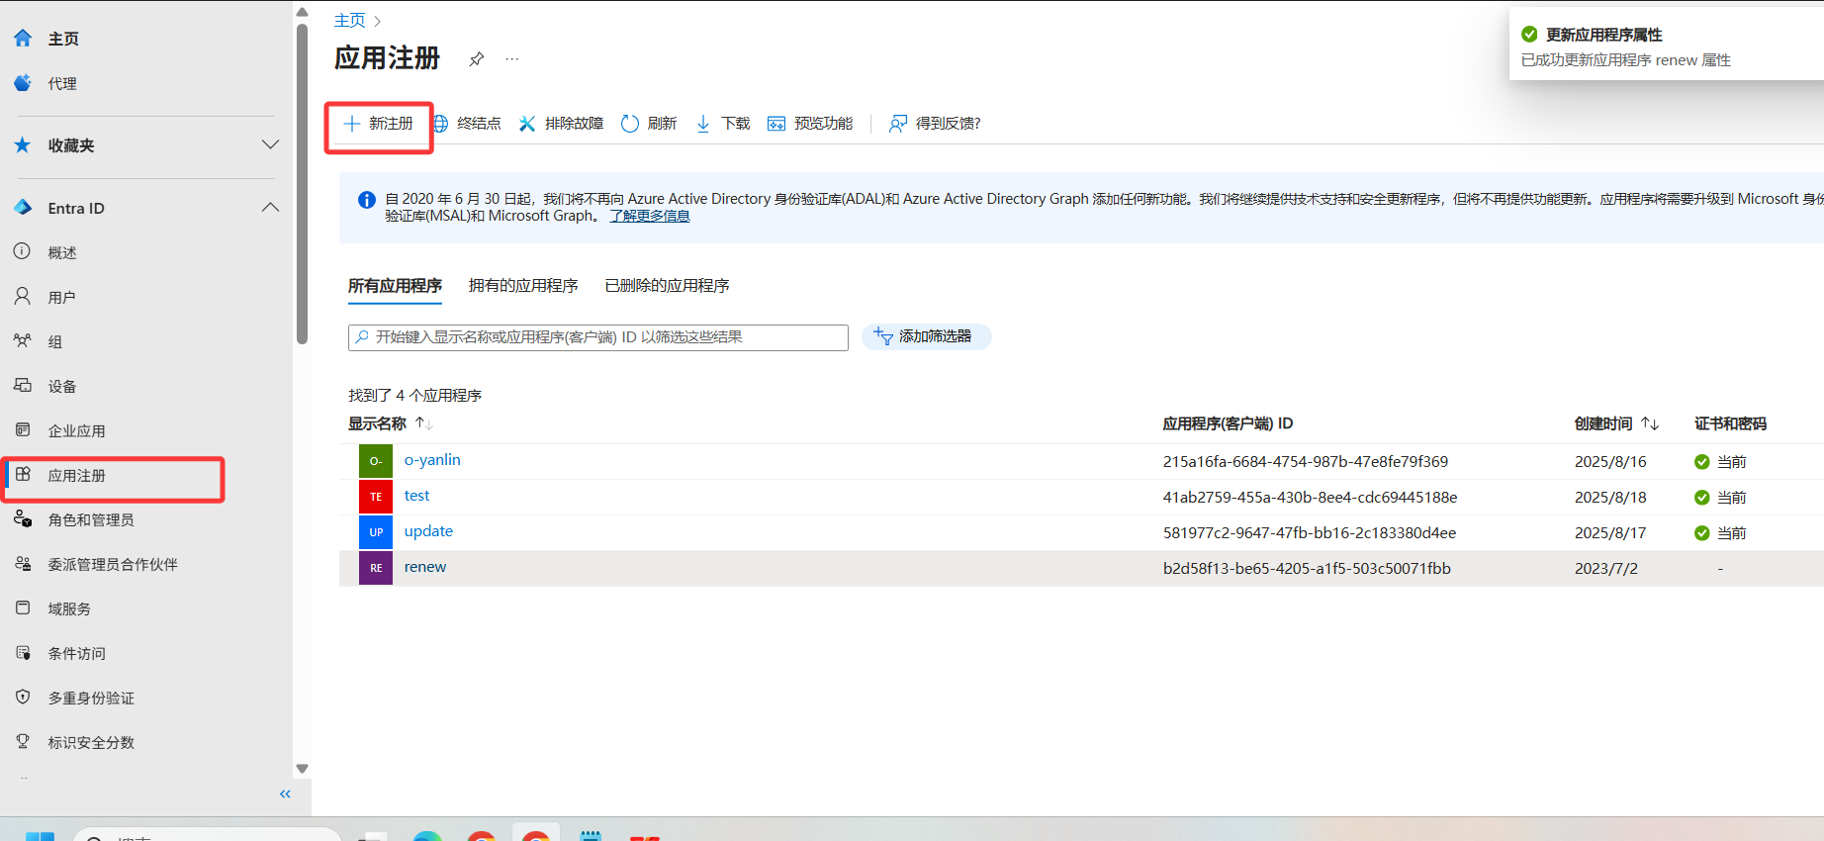Image resolution: width=1824 pixels, height=841 pixels.
Task: Open the more options ellipsis menu
Action: pos(511,59)
